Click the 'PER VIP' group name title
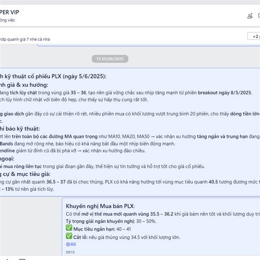Image resolution: width=260 pixels, height=260 pixels. tap(10, 12)
